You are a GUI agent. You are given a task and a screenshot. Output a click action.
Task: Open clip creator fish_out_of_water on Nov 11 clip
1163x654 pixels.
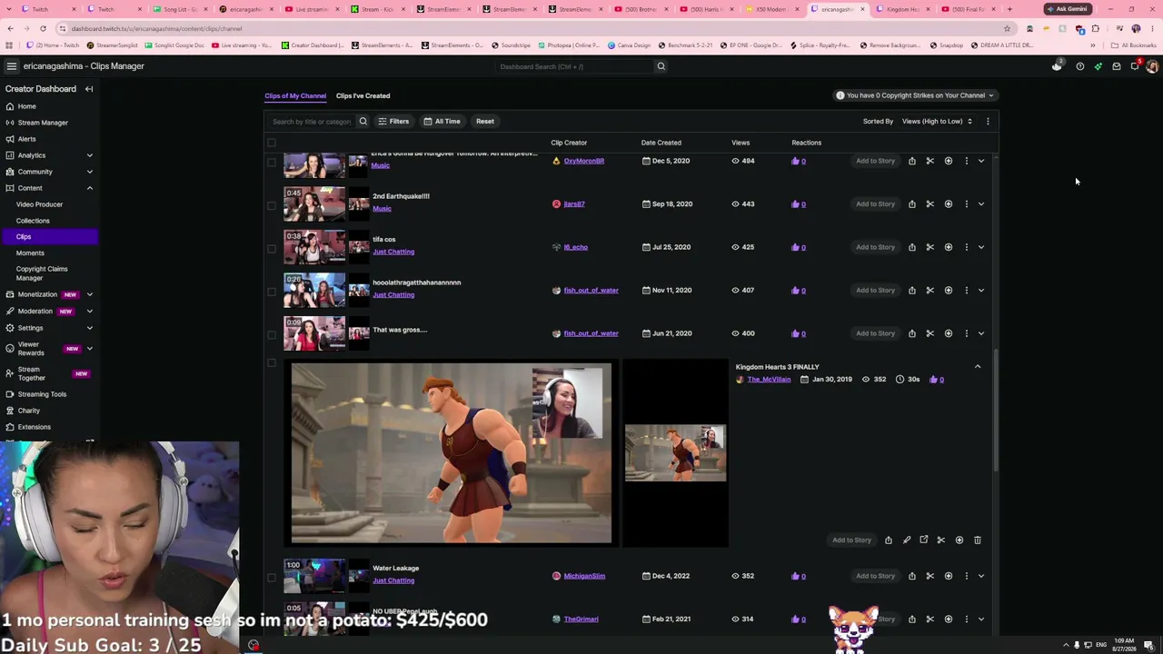click(x=591, y=290)
